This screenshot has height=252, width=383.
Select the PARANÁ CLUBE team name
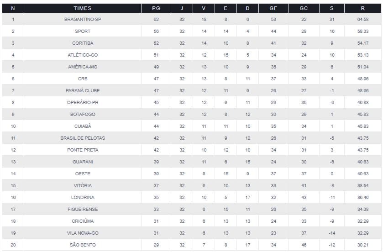pos(83,91)
